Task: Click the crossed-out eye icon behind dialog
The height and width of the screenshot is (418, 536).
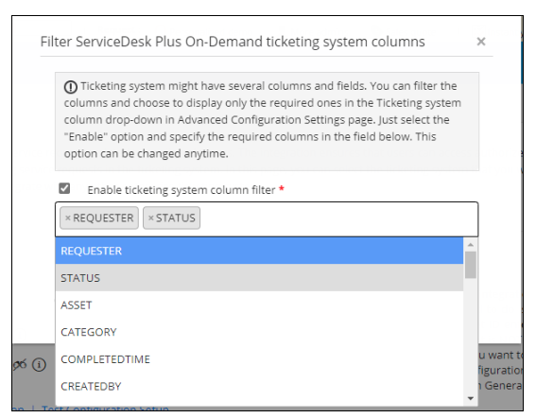Action: 20,365
